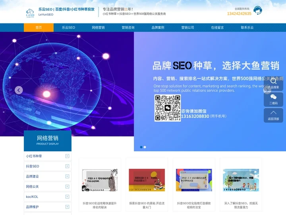Open thumbnail for 抖音SEO优化指南 article

point(194,180)
